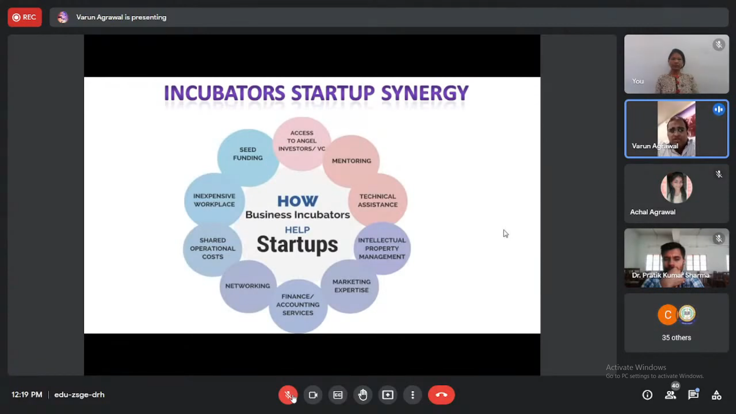Unmute the microphone button
The image size is (736, 414).
point(287,395)
